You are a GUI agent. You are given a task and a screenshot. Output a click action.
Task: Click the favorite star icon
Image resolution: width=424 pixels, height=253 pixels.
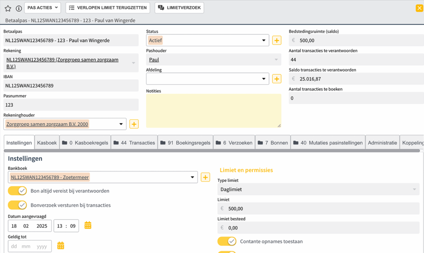coord(8,8)
